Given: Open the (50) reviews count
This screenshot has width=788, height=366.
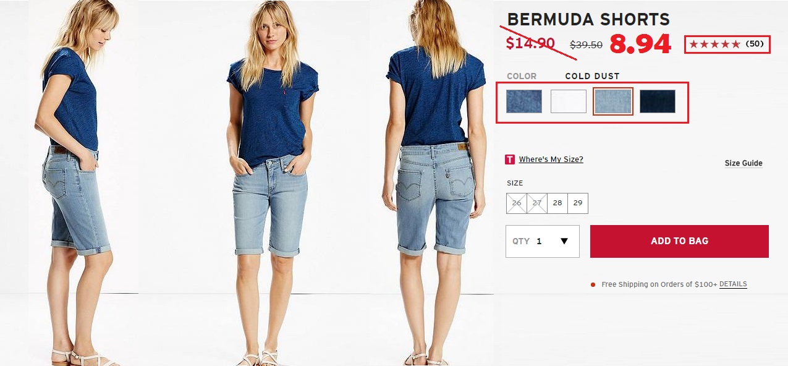Looking at the screenshot, I should 755,44.
